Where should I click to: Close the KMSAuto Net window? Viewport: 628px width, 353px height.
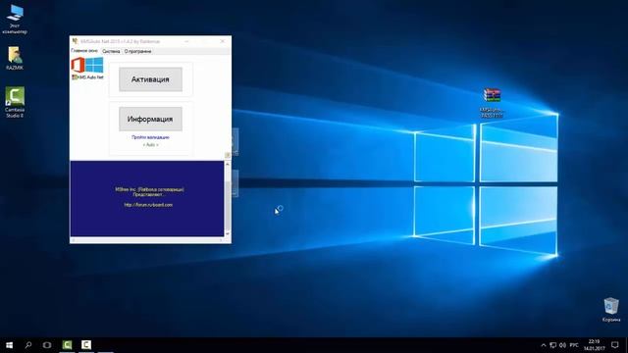(223, 41)
